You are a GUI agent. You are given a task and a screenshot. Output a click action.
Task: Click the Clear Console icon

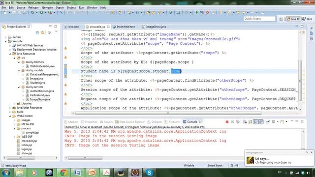click(245, 122)
